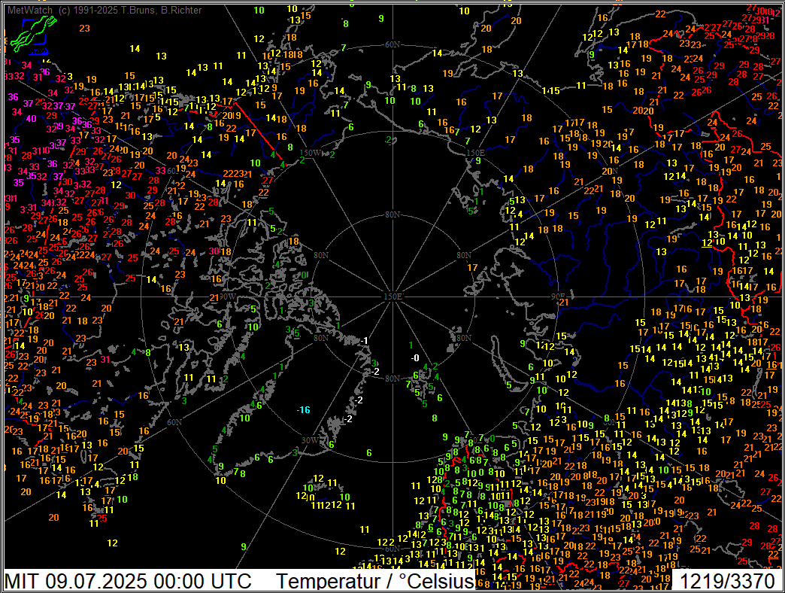Screen dimensions: 785x593
Task: Click the MetWatch copyright text
Action: (x=105, y=10)
